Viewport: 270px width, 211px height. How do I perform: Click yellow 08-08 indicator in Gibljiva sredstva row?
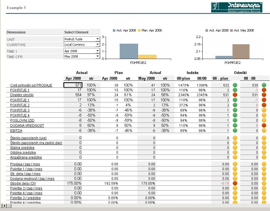[x=264, y=152]
